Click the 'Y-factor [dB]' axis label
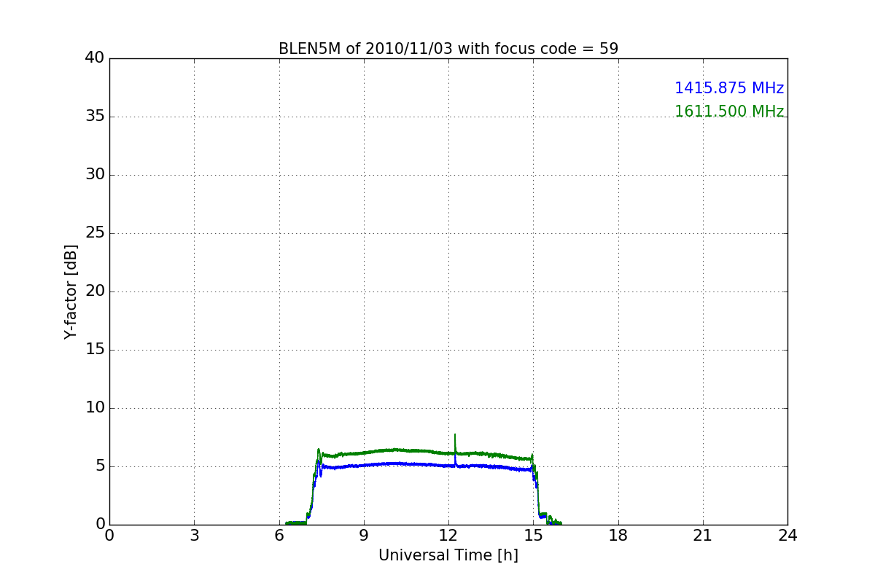 71,291
